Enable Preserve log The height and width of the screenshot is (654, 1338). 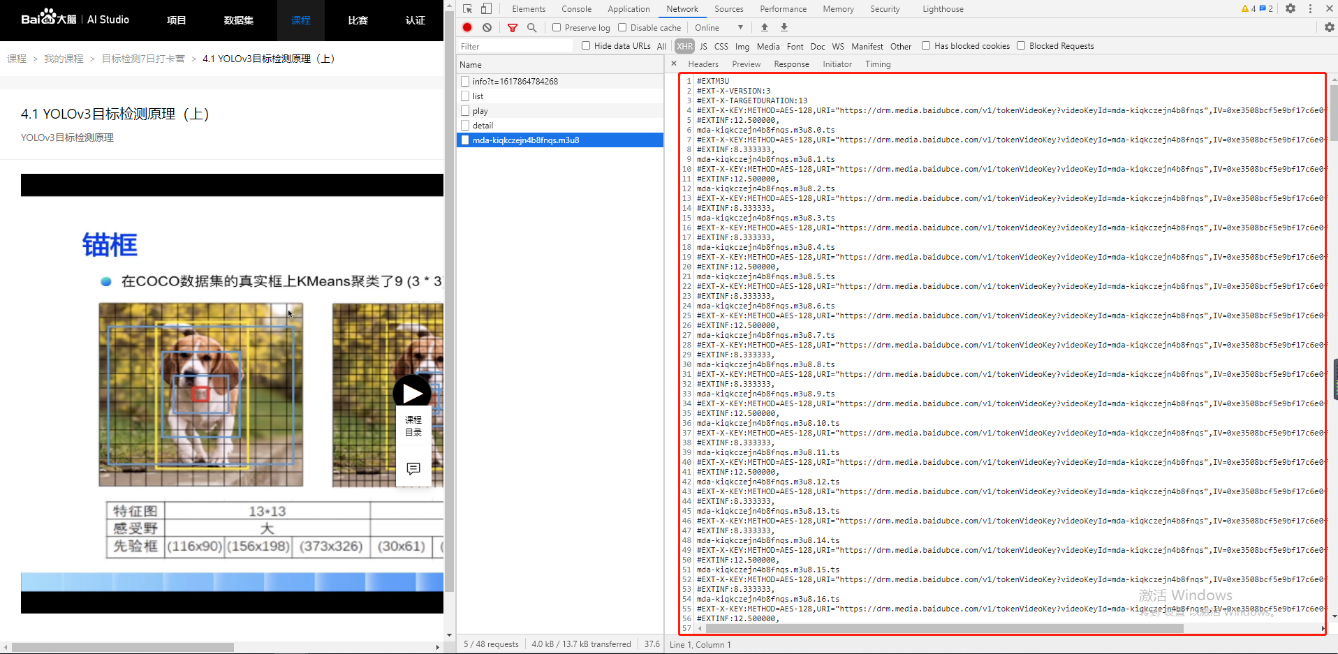(555, 27)
